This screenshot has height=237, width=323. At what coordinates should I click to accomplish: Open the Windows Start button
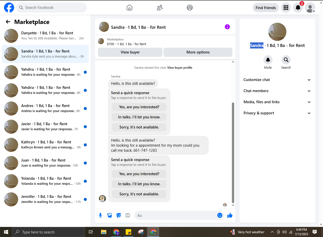[x=6, y=232]
